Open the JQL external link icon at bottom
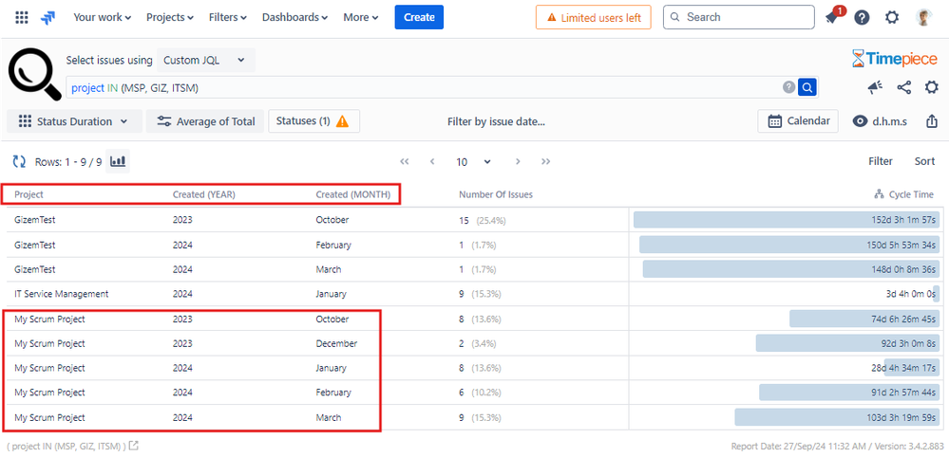Screen dimensions: 949x457 click(134, 447)
